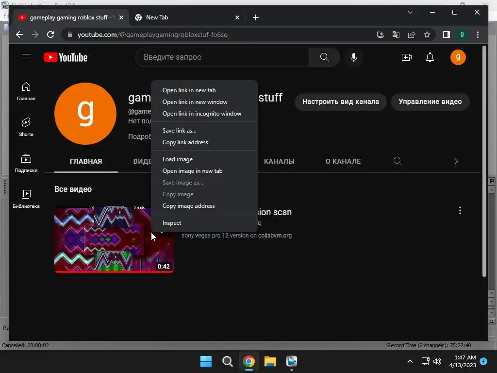Show more channel tabs with right chevron
This screenshot has width=497, height=373.
pos(456,161)
